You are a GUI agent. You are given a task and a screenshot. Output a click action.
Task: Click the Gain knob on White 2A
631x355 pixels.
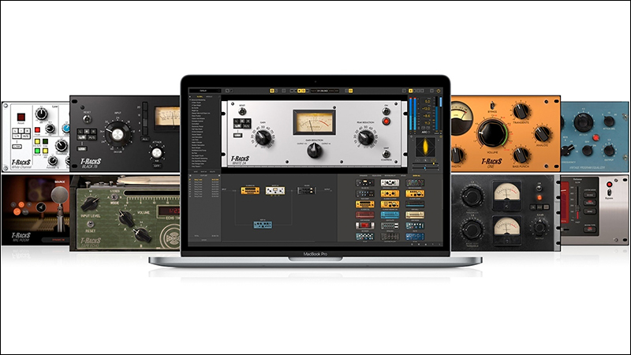click(262, 139)
